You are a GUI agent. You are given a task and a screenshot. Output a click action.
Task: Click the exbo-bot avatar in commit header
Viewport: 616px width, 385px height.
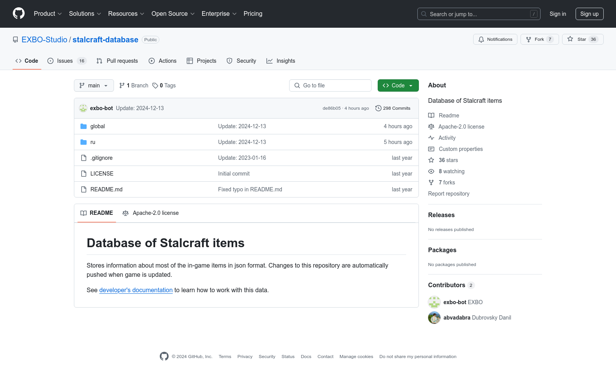pos(83,108)
